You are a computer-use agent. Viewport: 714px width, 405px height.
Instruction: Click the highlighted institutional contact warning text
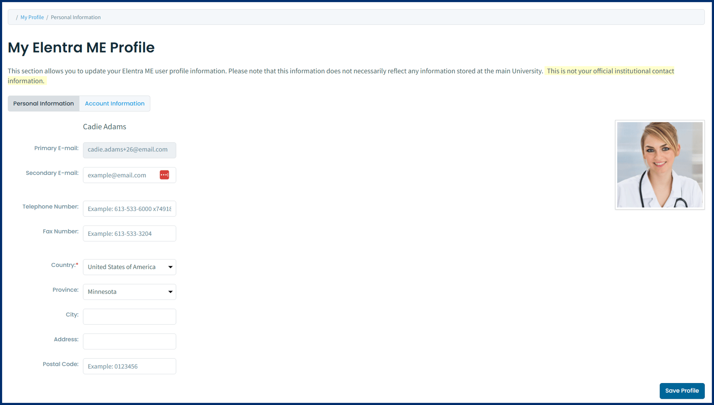[610, 71]
